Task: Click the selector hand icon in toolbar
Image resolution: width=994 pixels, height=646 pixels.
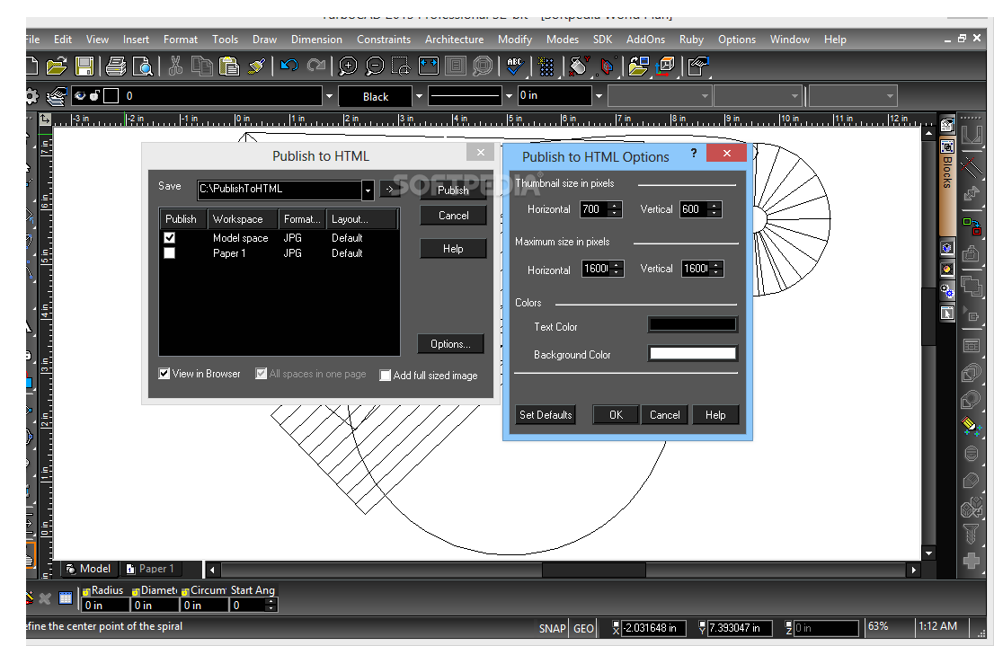Action: [698, 66]
